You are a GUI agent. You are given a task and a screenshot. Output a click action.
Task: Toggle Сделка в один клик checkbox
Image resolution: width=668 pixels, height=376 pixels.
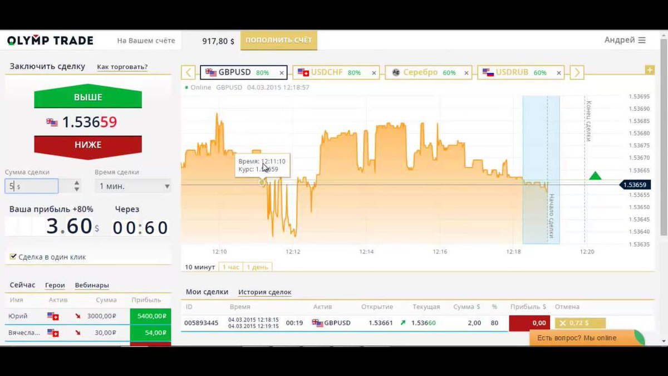13,257
